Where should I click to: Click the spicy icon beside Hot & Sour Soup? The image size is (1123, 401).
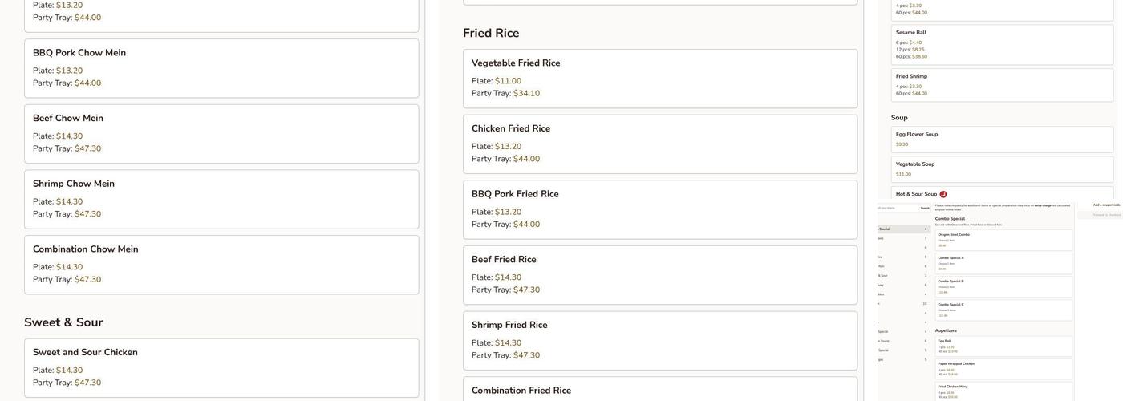click(x=943, y=194)
